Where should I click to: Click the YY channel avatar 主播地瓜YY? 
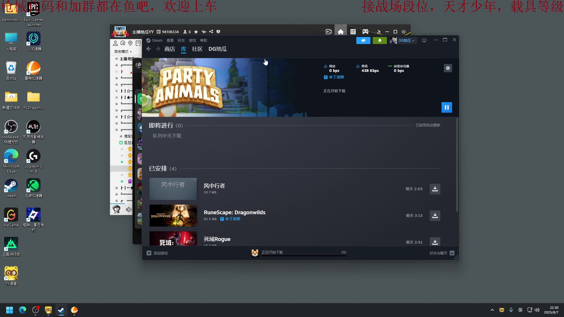tap(120, 32)
